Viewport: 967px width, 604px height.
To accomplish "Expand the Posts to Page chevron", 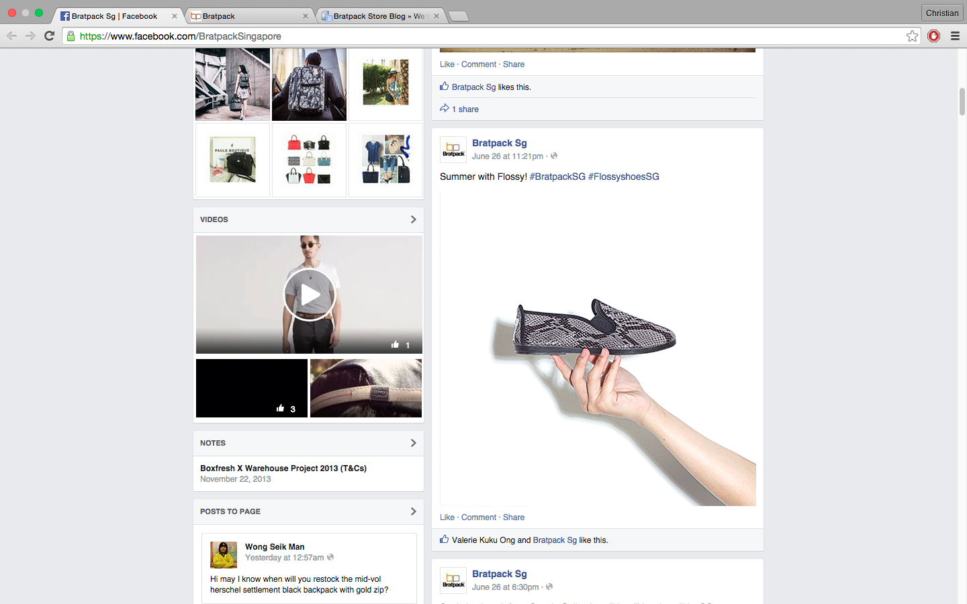I will [413, 511].
